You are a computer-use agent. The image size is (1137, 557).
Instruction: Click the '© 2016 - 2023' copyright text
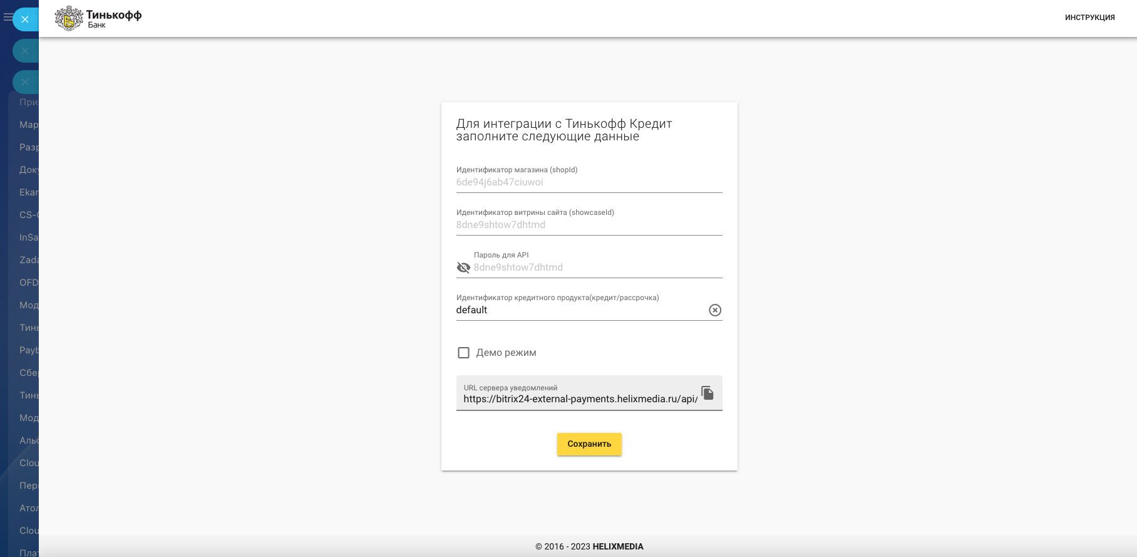[563, 546]
